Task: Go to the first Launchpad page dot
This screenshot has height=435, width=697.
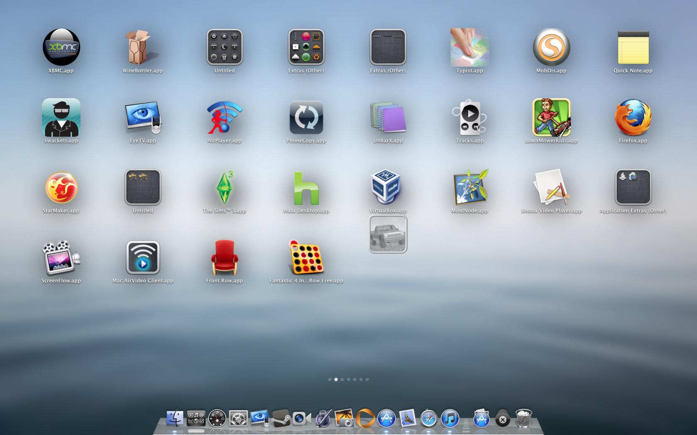Action: [330, 379]
